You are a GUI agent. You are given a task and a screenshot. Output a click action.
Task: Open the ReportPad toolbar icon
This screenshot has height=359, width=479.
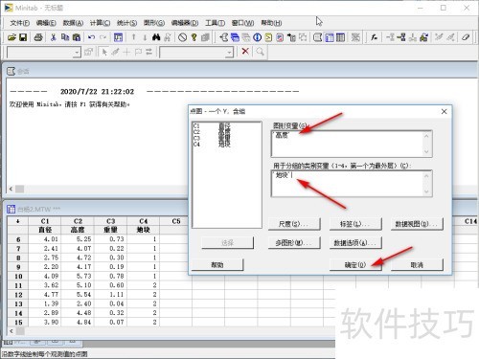pos(280,37)
